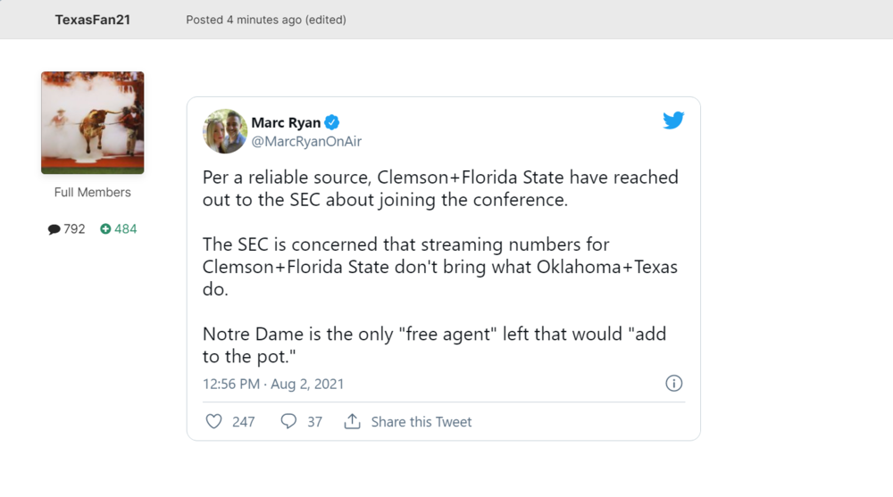Viewport: 893px width, 497px height.
Task: Open the Marc Ryan display name link
Action: [286, 123]
